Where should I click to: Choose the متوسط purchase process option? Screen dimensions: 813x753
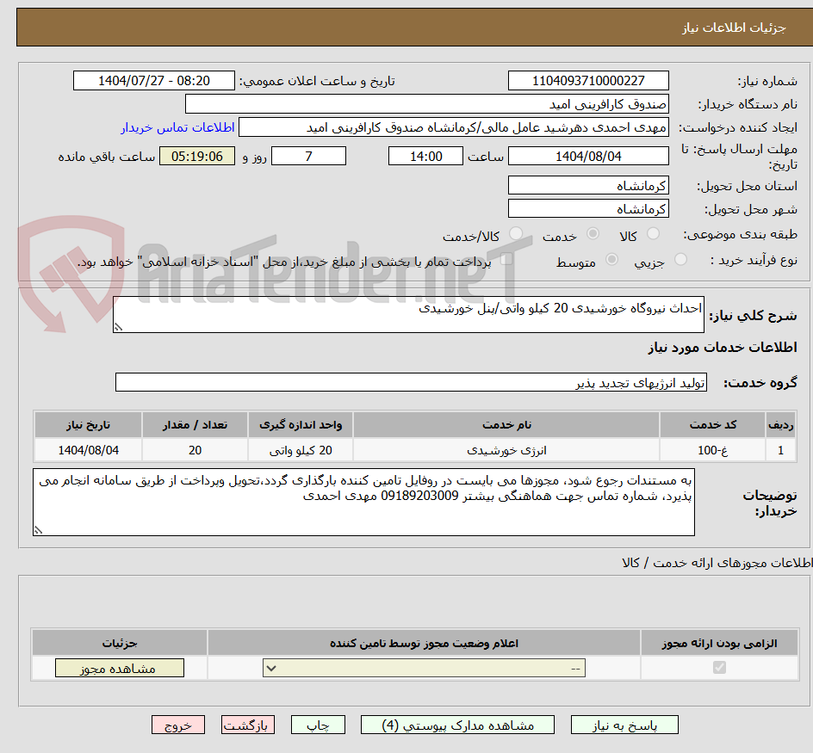pos(611,261)
